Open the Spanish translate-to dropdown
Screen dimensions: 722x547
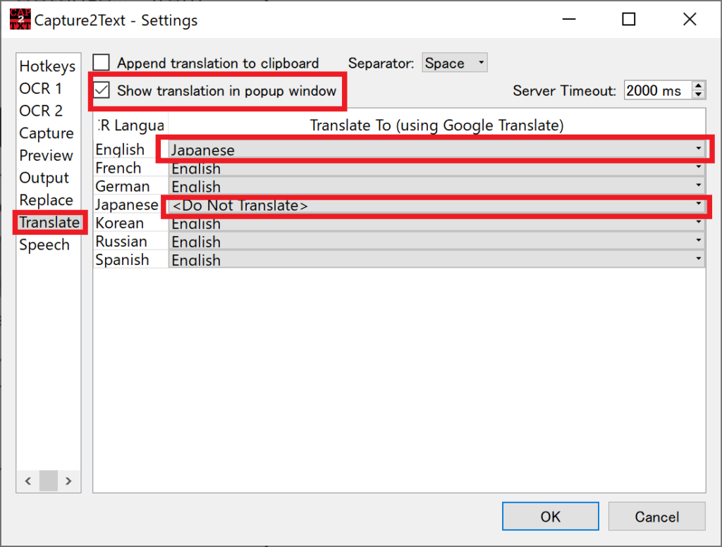(x=436, y=259)
